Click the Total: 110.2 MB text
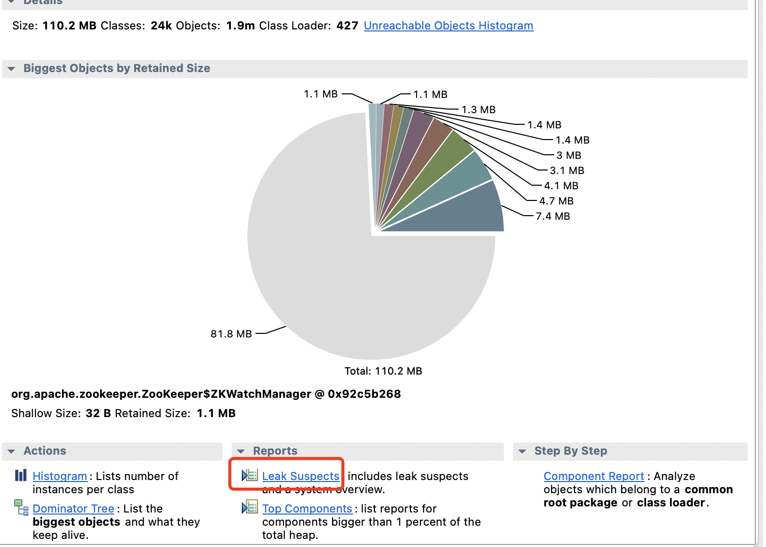The height and width of the screenshot is (547, 766). point(383,371)
